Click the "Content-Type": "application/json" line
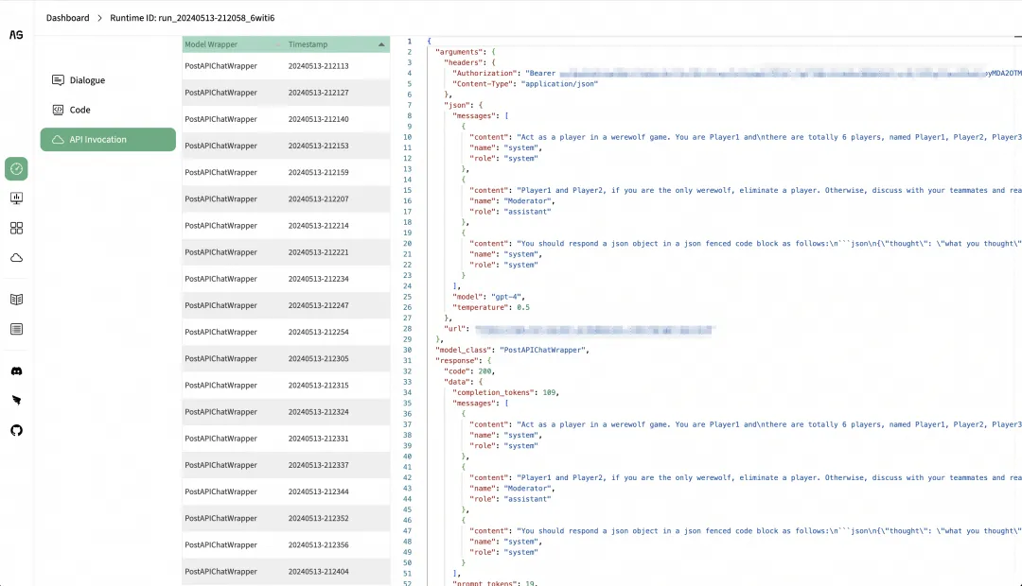Image resolution: width=1022 pixels, height=586 pixels. click(524, 84)
